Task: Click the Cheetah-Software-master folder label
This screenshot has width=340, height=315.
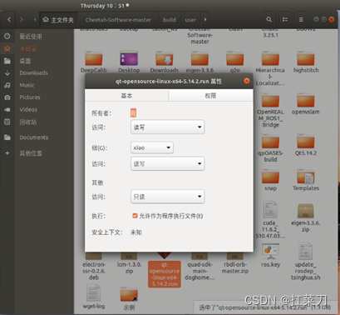Action: (200, 37)
